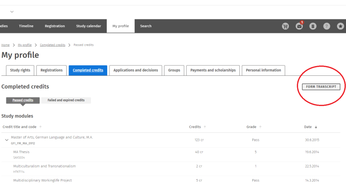Open the shopping cart icon
Viewport: 346px width, 195px height.
(285, 26)
